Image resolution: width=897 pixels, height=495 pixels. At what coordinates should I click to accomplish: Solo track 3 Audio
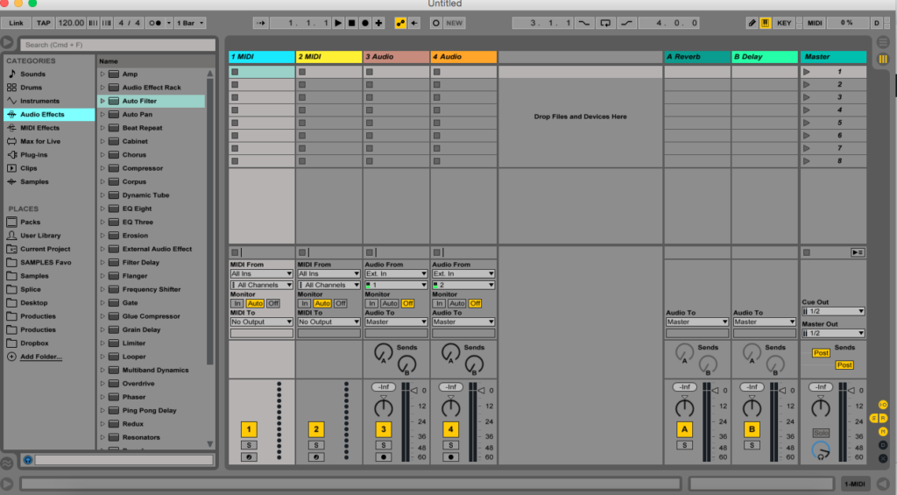pos(384,445)
